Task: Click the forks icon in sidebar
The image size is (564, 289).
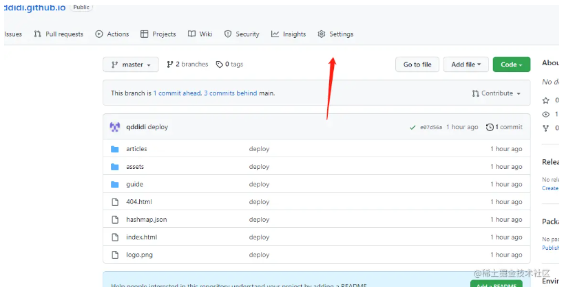Action: [546, 128]
